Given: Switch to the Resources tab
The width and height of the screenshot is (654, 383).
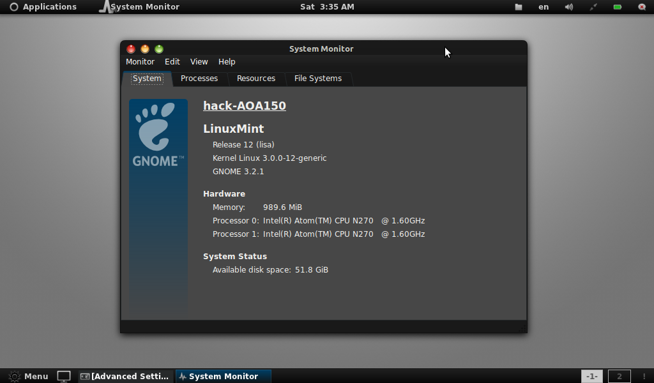Looking at the screenshot, I should [x=256, y=79].
